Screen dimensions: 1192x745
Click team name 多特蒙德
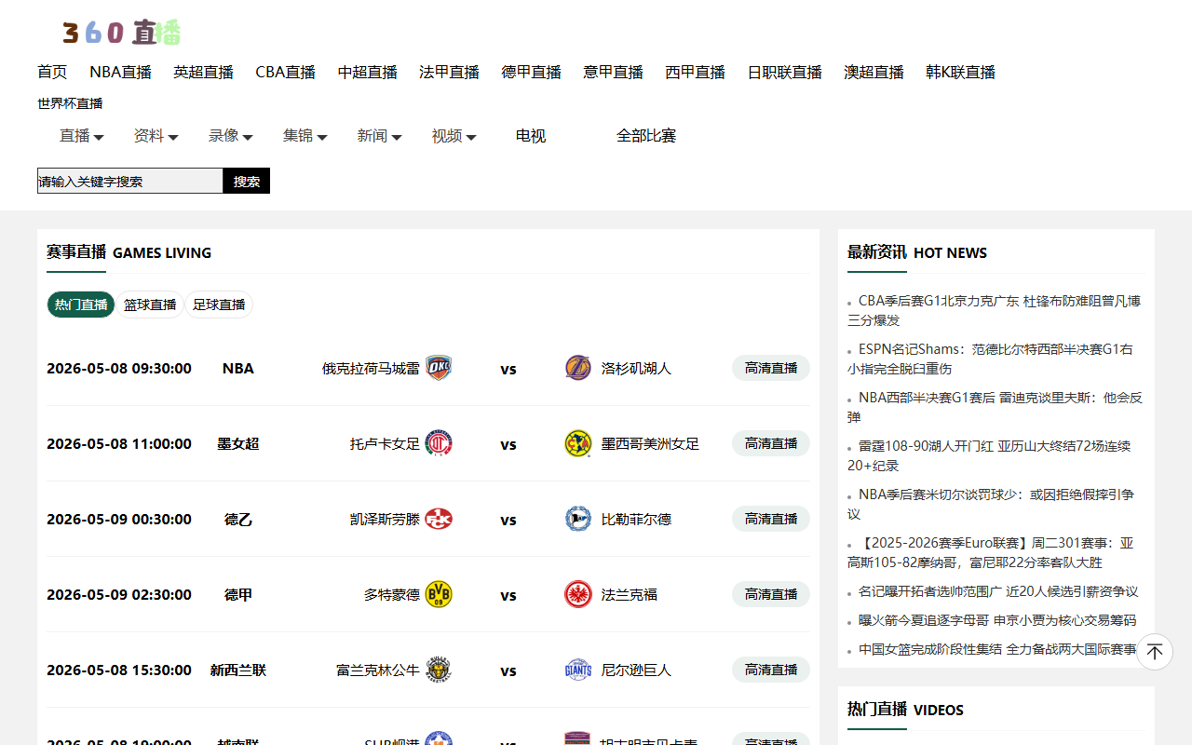coord(392,594)
